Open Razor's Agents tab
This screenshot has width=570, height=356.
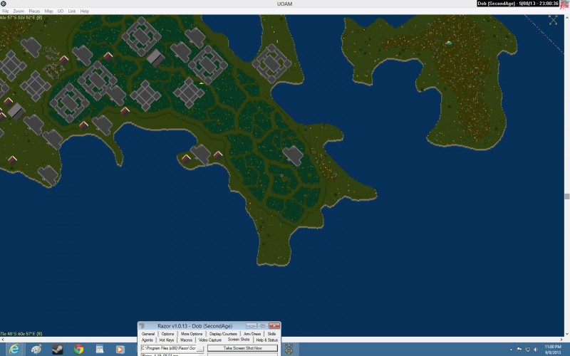pos(147,340)
